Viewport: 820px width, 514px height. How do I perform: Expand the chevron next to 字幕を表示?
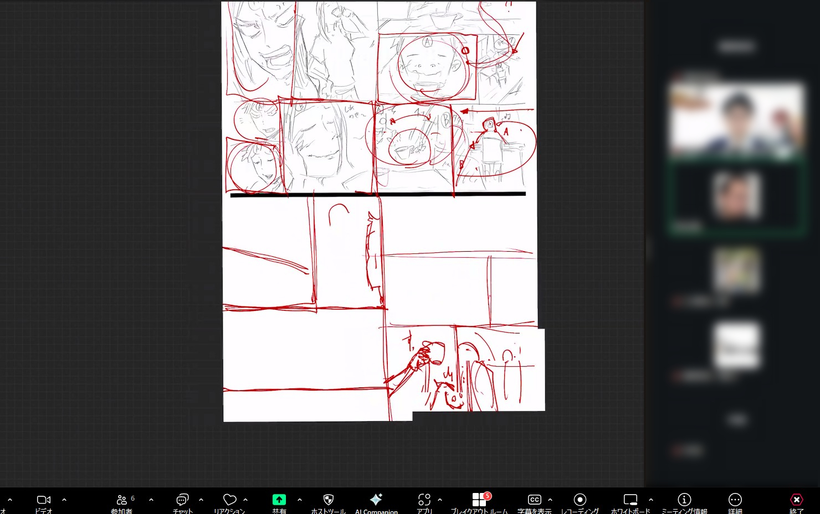pyautogui.click(x=550, y=500)
